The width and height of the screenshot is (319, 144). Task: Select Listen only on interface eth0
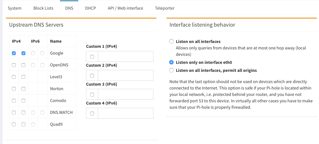(x=171, y=62)
